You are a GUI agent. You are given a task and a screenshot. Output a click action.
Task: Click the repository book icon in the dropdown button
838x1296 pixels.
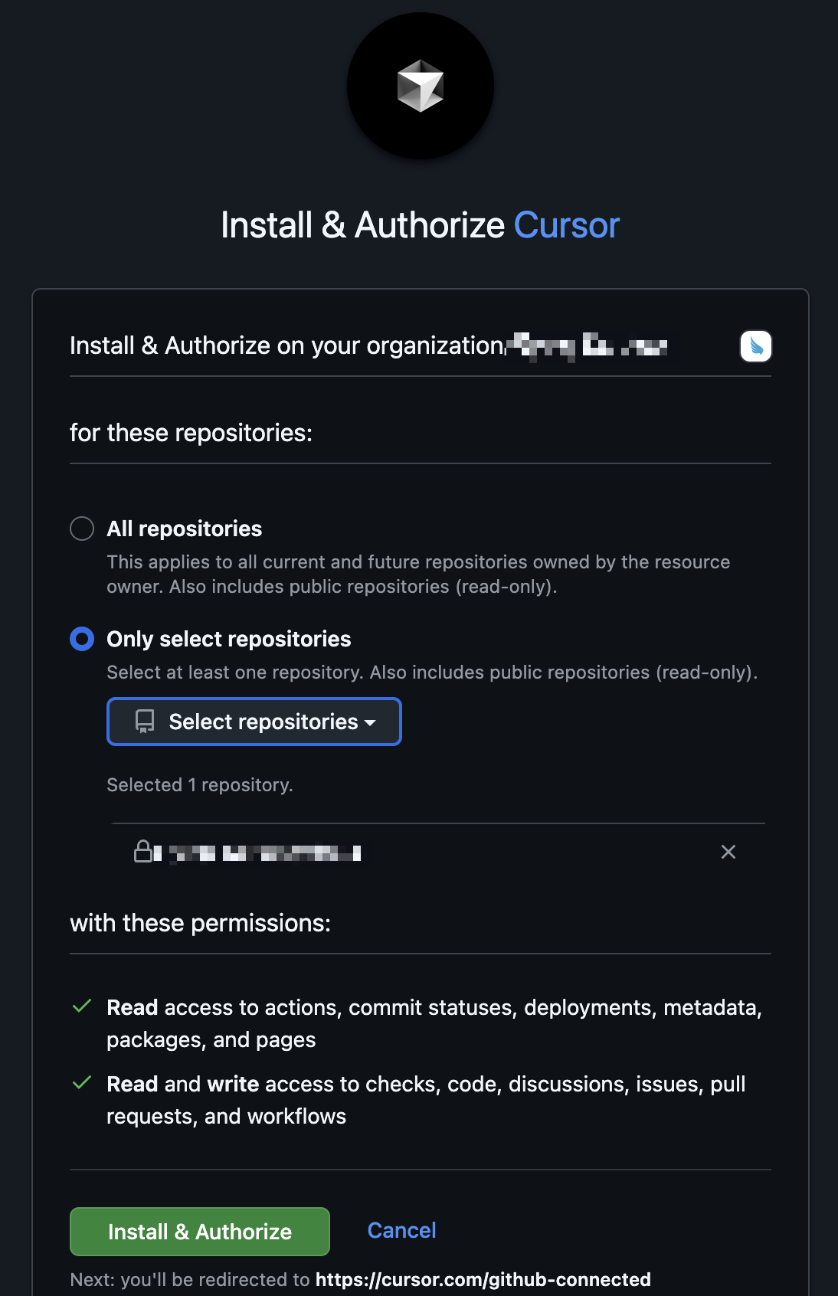coord(145,722)
